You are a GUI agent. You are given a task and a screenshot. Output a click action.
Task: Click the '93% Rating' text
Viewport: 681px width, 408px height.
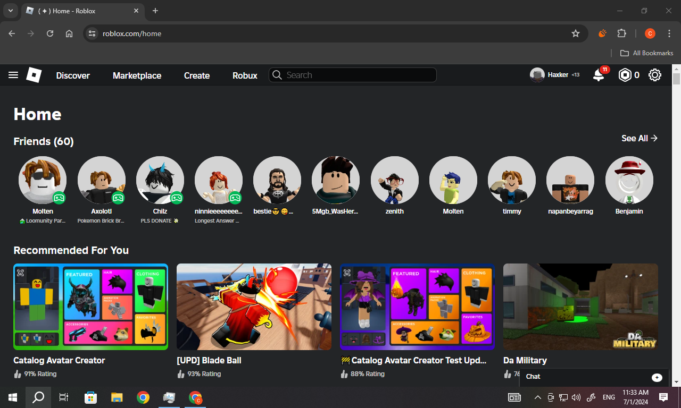204,374
